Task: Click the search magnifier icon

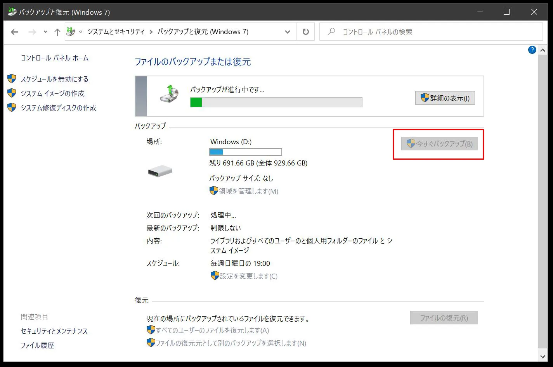Action: coord(331,31)
